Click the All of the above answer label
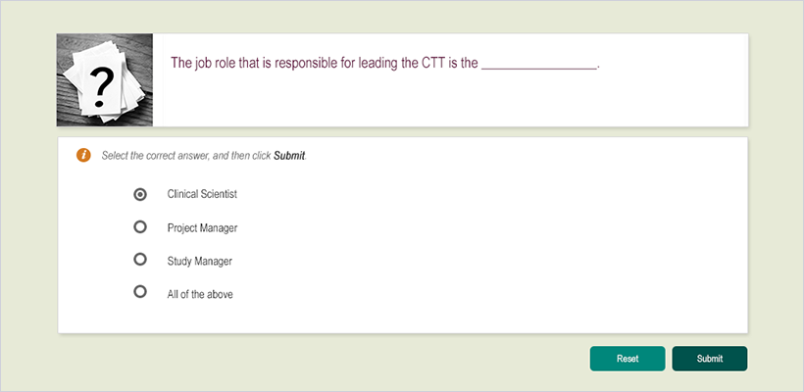This screenshot has width=804, height=392. [200, 294]
